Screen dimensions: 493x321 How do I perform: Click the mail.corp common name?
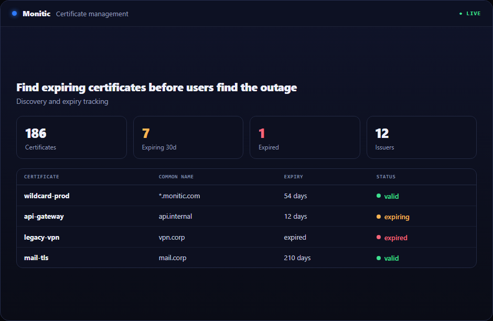pos(173,258)
